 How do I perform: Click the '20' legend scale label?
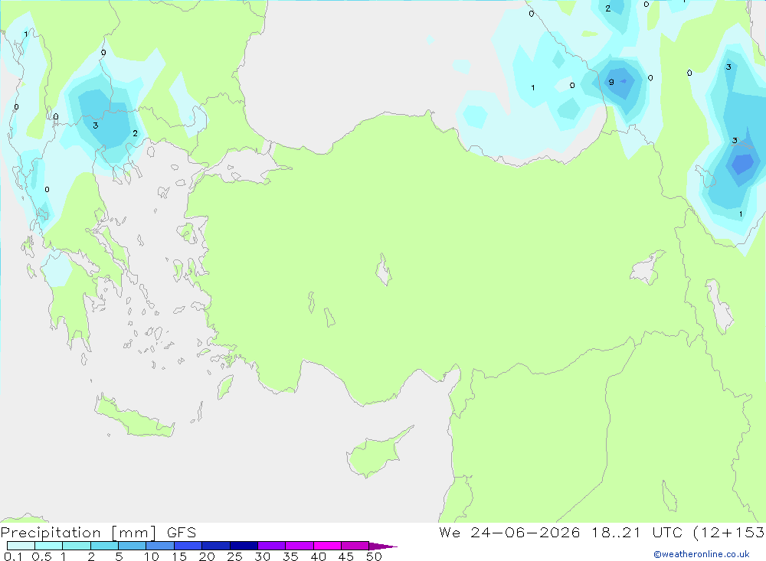click(207, 556)
